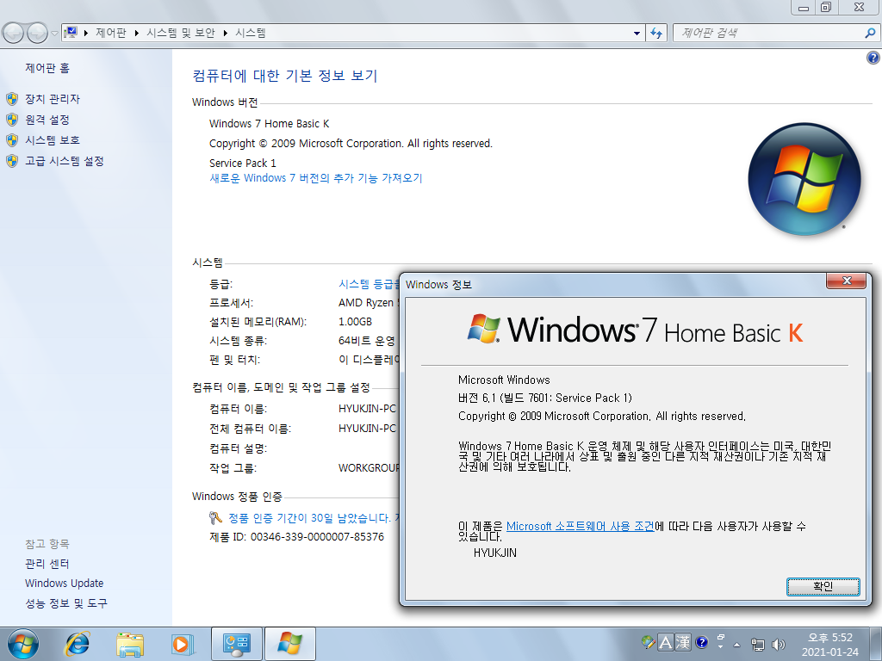Image resolution: width=882 pixels, height=661 pixels.
Task: Go to 제어판 홈
Action: tap(47, 68)
